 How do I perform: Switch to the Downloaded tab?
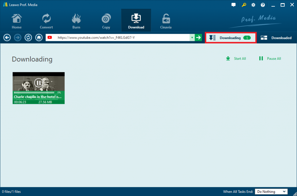point(276,38)
